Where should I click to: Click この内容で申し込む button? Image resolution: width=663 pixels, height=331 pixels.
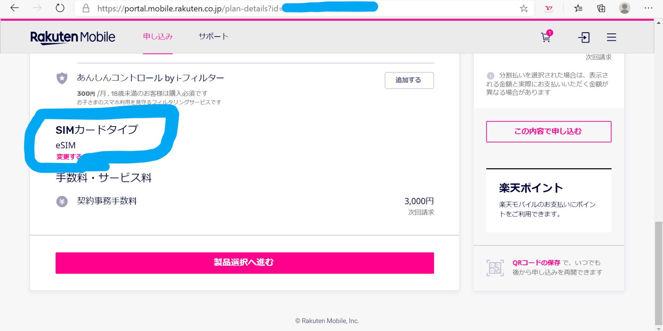click(x=548, y=131)
